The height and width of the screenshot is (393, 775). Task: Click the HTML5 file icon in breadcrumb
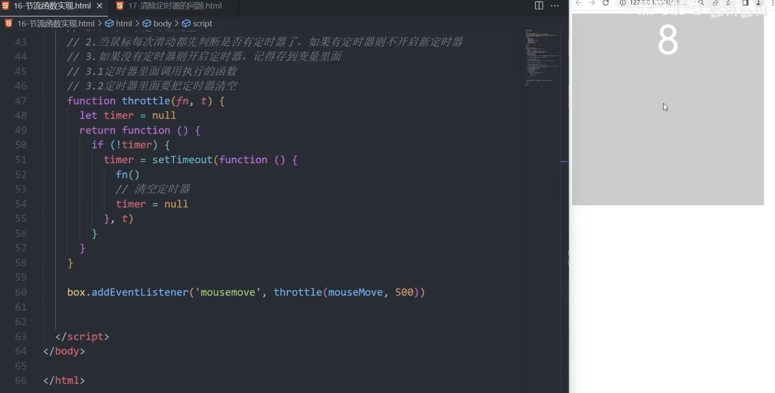[x=9, y=23]
